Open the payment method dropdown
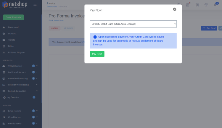The height and width of the screenshot is (128, 222). coord(133,24)
